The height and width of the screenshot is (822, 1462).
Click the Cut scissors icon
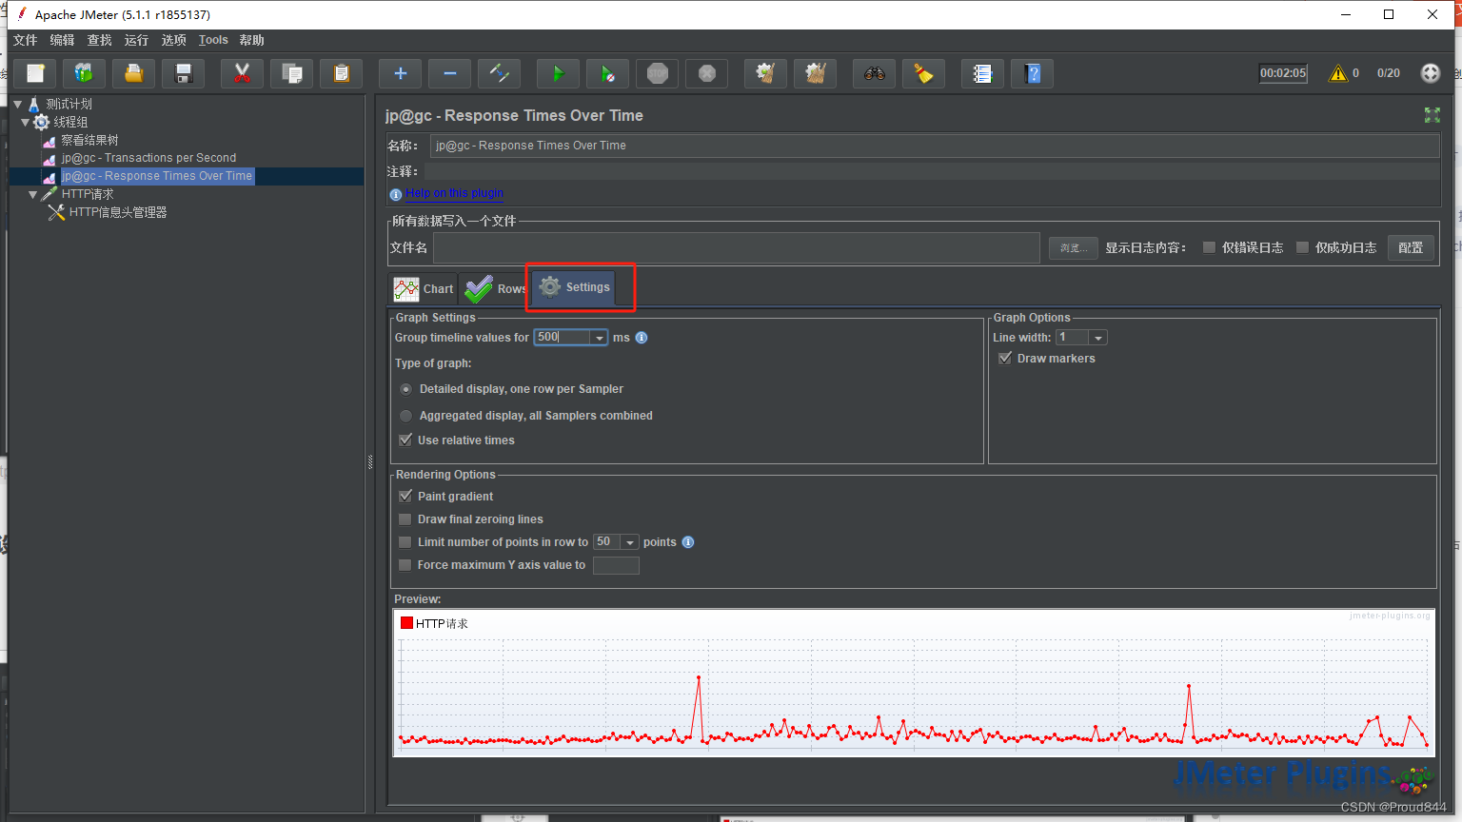coord(243,73)
